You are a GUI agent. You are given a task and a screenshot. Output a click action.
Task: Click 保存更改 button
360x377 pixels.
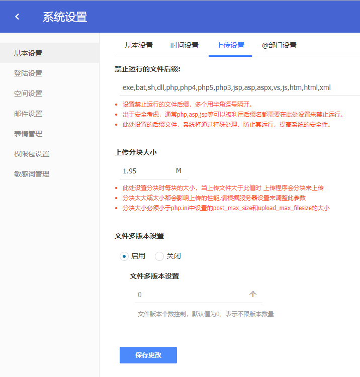(148, 355)
